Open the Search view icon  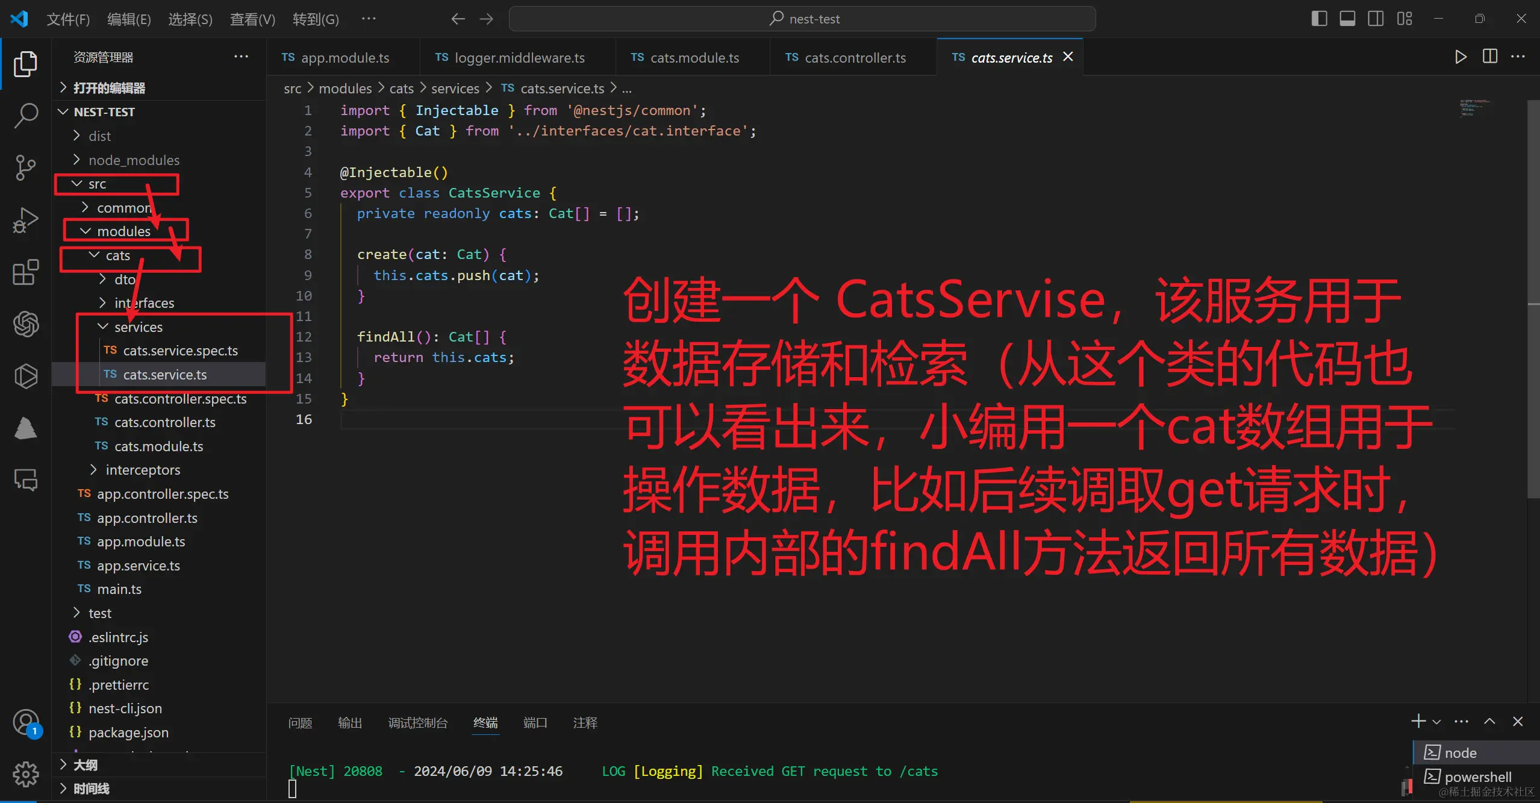click(25, 116)
